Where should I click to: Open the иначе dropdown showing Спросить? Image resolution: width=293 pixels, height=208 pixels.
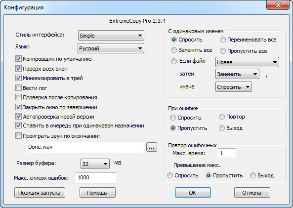(234, 87)
